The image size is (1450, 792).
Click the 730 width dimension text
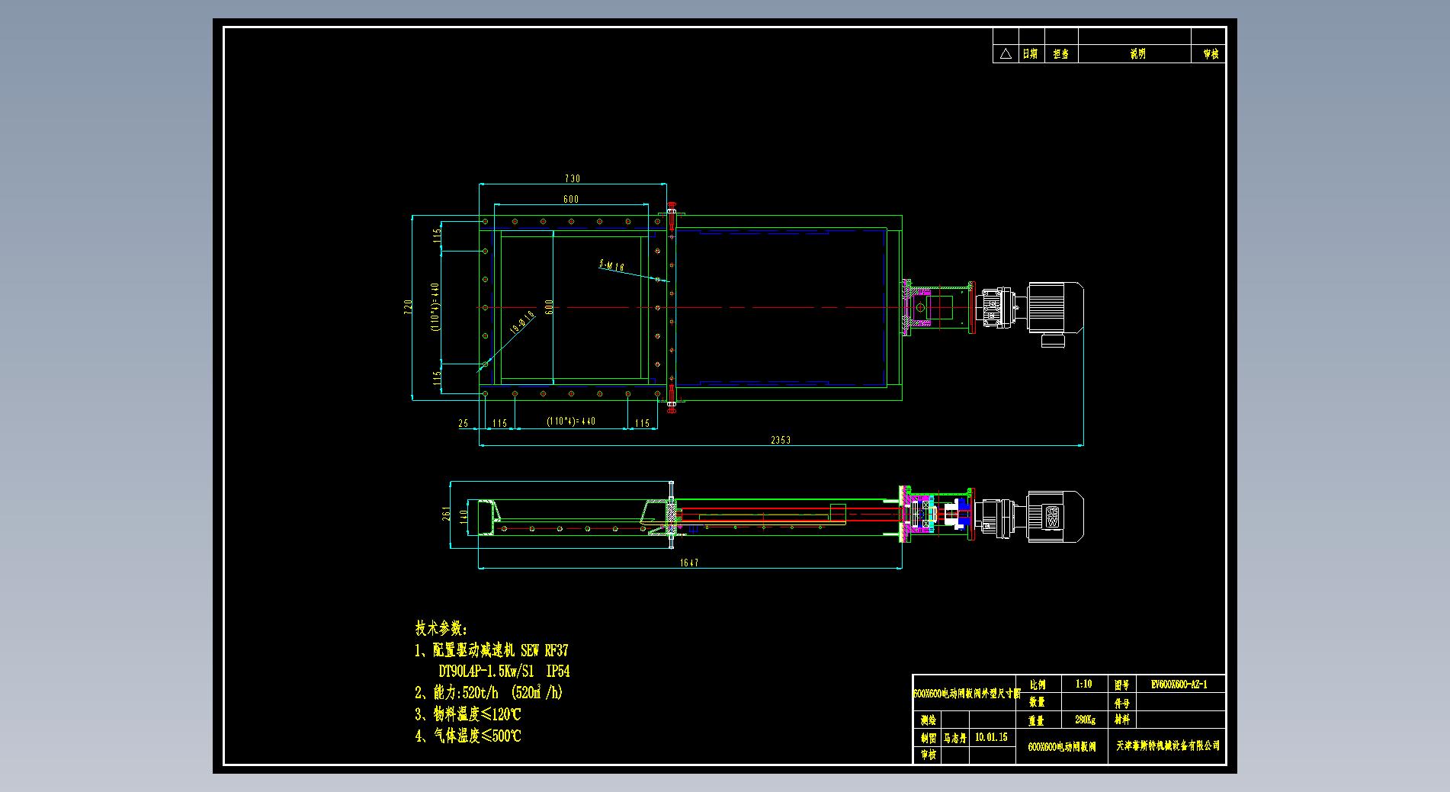(x=572, y=178)
